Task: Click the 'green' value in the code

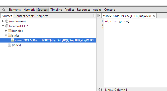Action: [x=123, y=21]
